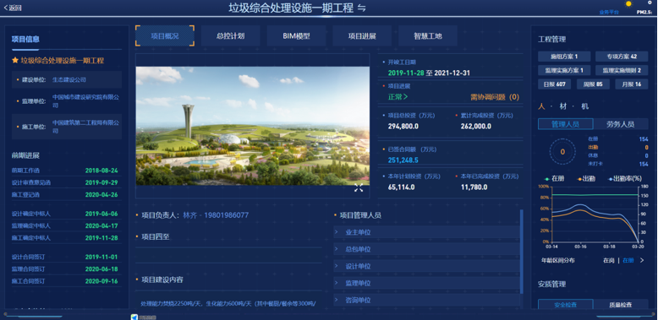Click the sun weather icon
The image size is (658, 320).
628,3
